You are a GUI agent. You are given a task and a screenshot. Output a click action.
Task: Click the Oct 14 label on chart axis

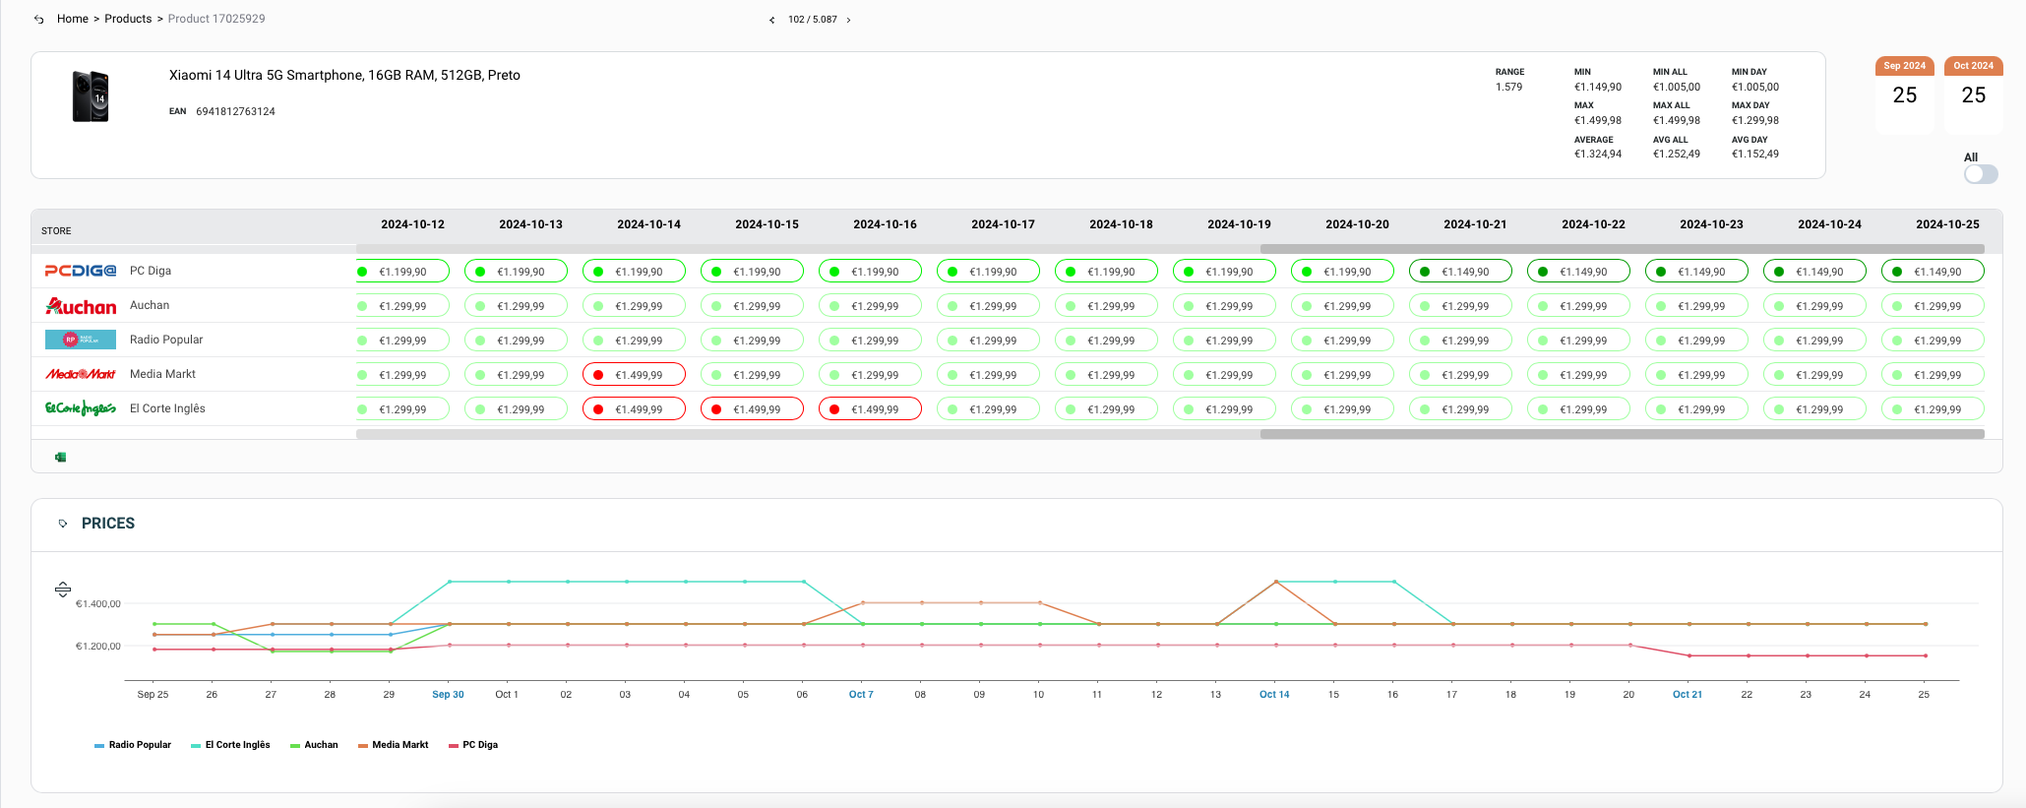coord(1274,694)
